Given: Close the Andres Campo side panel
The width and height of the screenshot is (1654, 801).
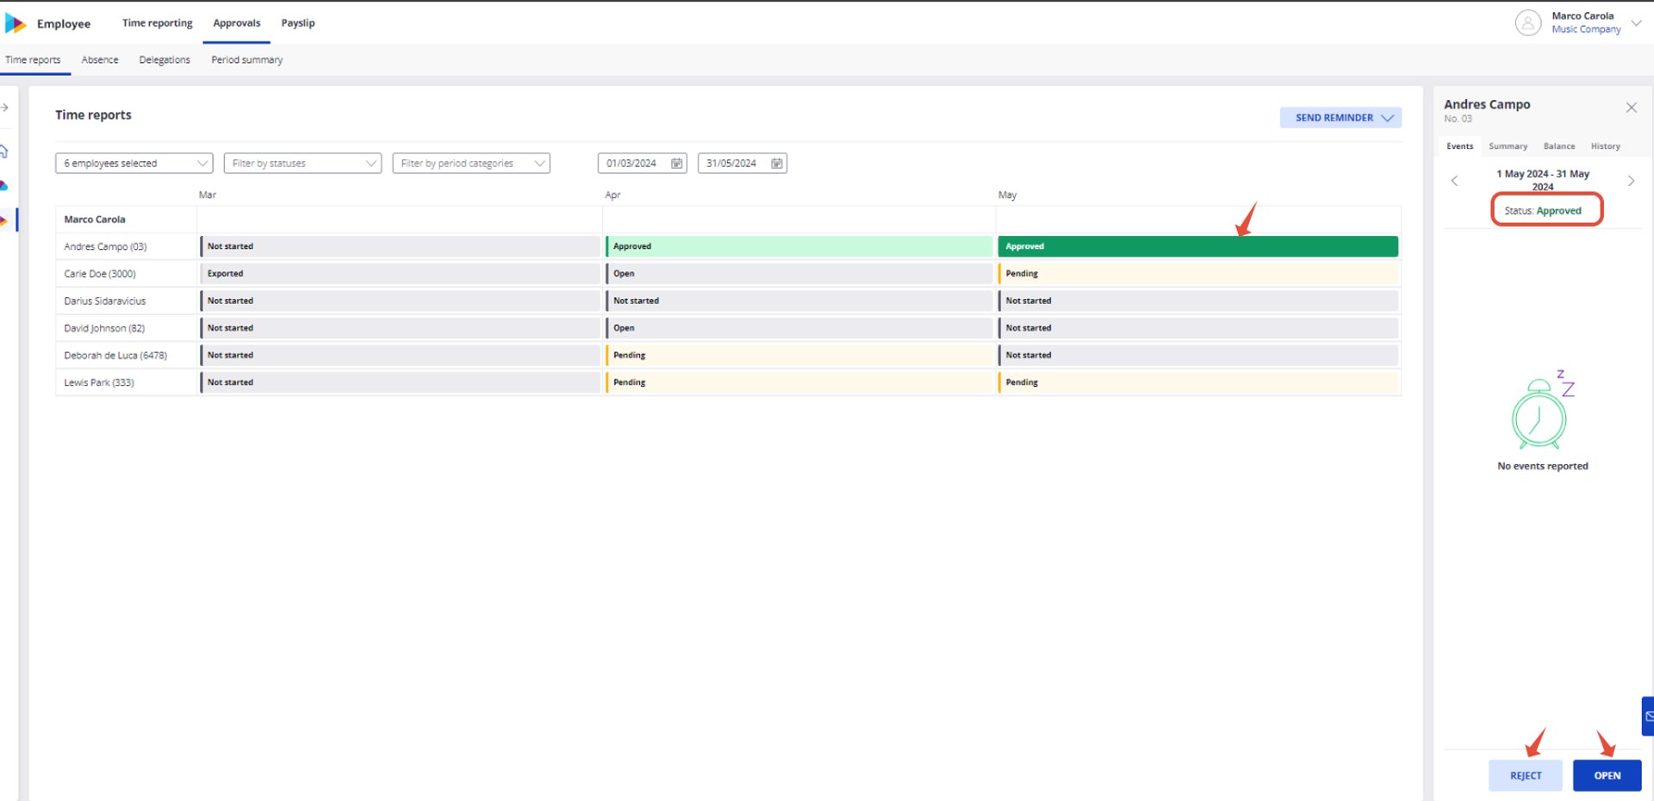Looking at the screenshot, I should tap(1631, 108).
